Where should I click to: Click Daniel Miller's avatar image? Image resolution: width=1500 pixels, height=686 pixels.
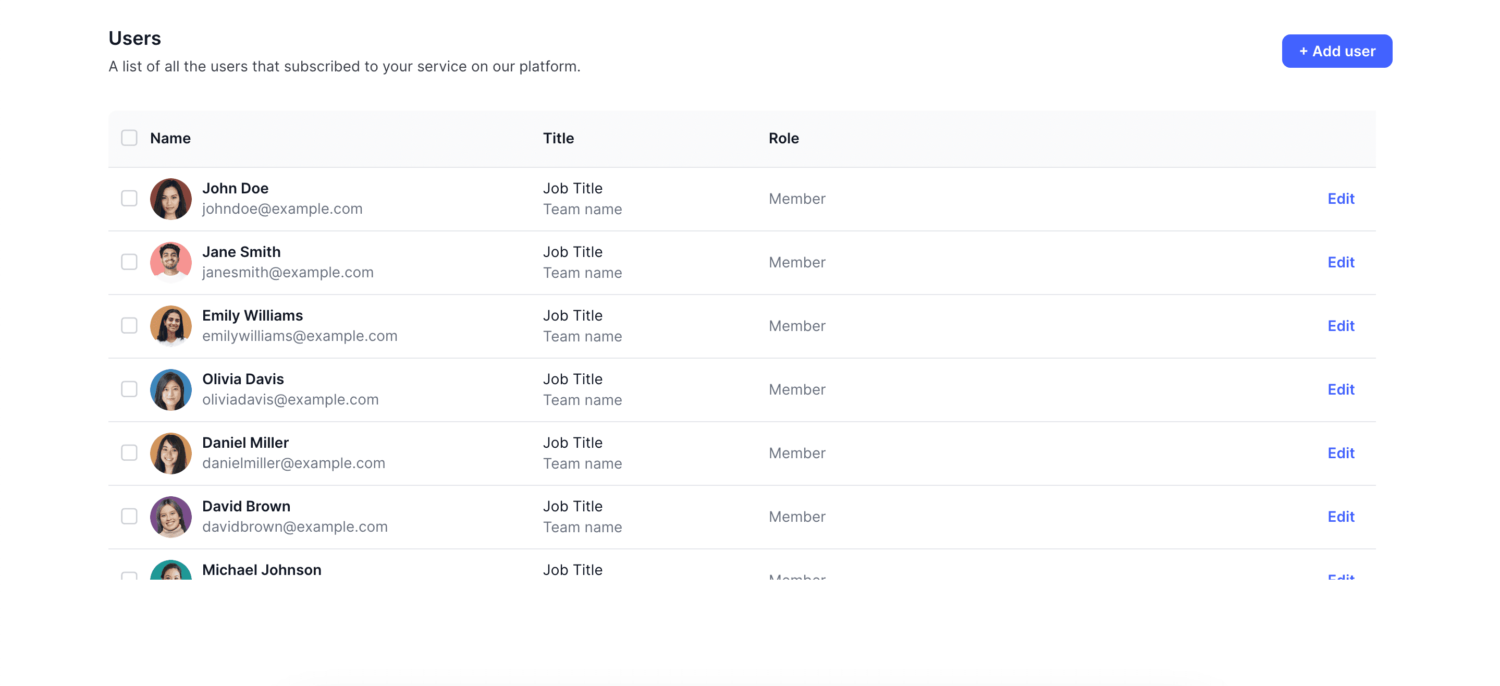pos(170,452)
